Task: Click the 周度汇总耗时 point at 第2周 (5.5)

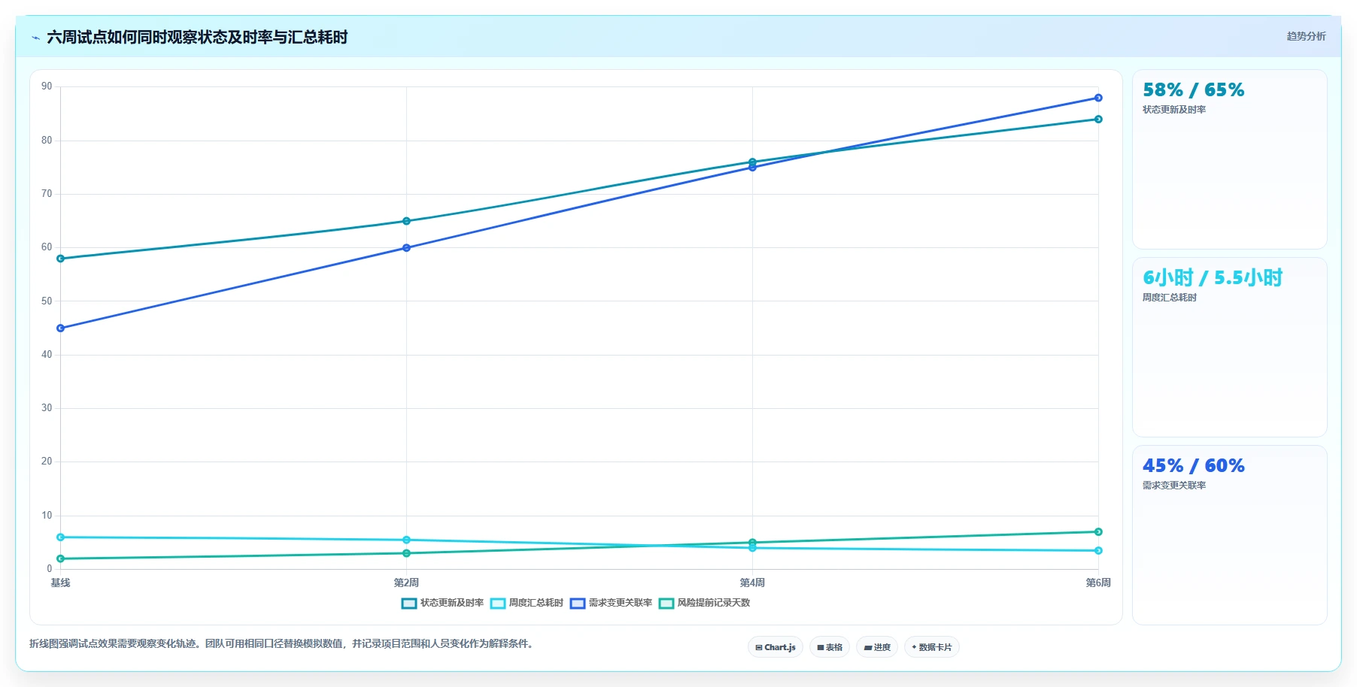Action: pos(406,540)
